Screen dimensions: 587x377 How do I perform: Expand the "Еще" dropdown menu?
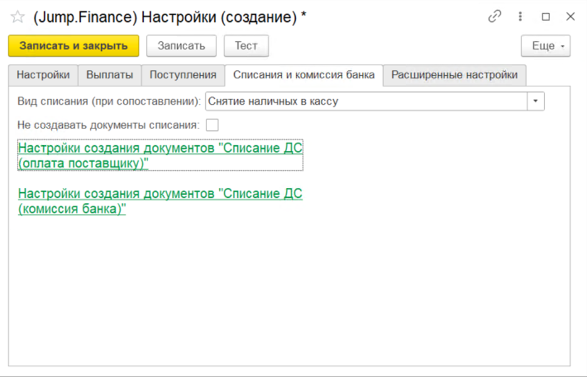[545, 46]
